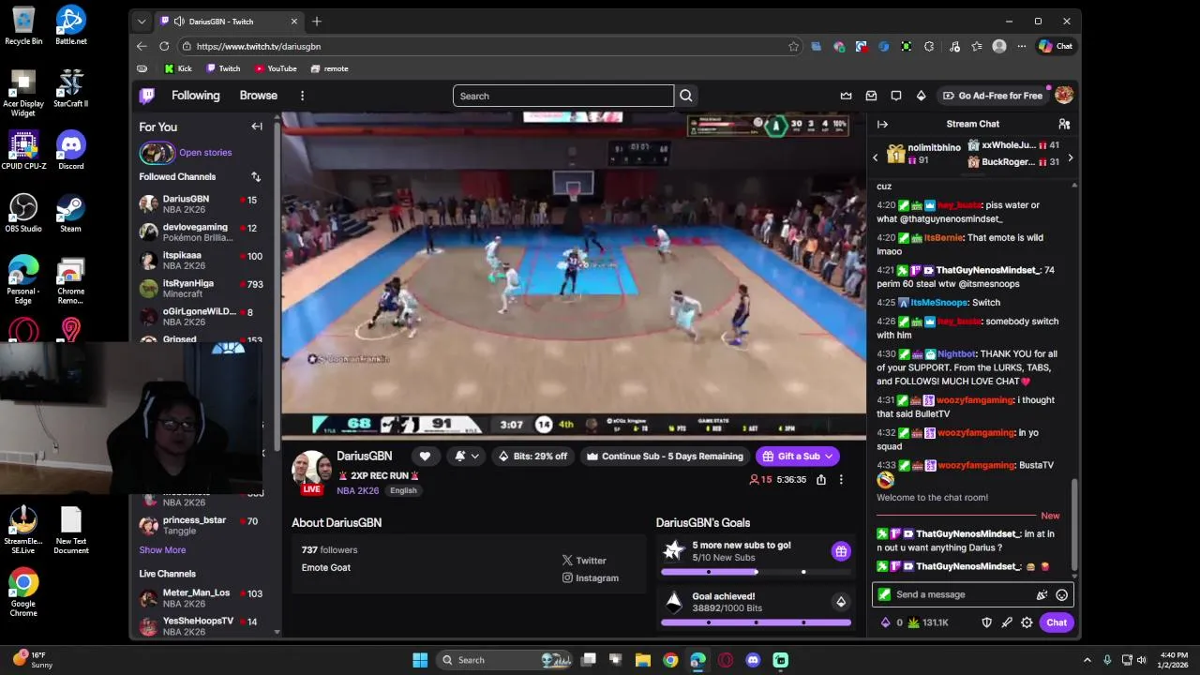Collapse the For You sidebar
The height and width of the screenshot is (675, 1200).
(x=257, y=127)
